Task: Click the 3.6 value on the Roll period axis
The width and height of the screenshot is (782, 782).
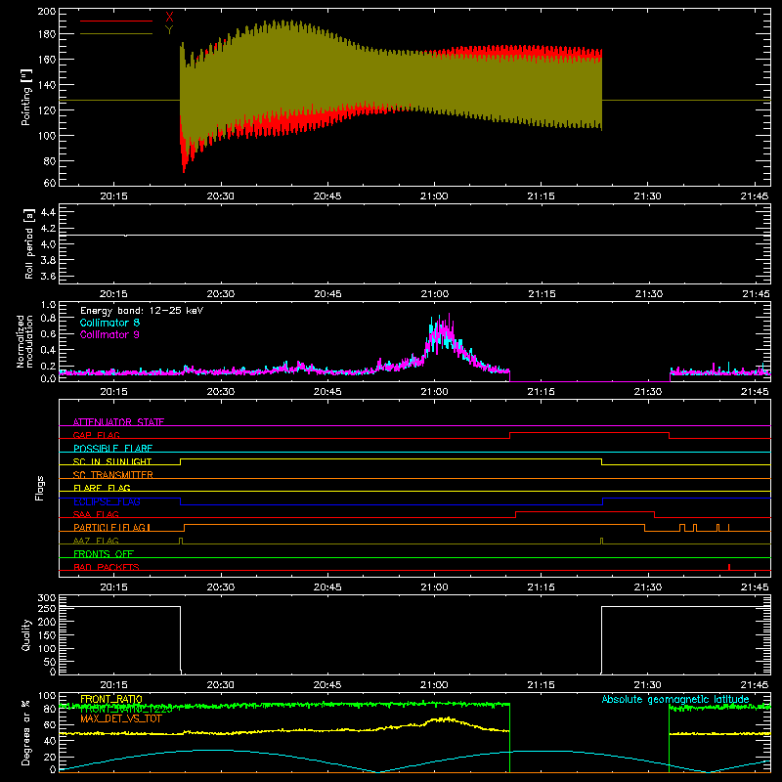Action: click(x=48, y=277)
